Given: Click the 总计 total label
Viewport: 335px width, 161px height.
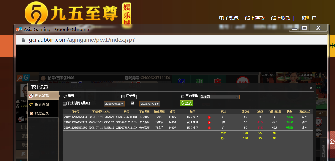Looking at the screenshot, I should click(x=223, y=138).
